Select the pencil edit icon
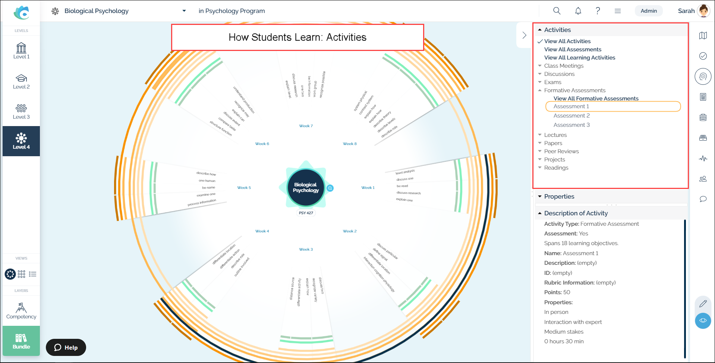The image size is (715, 363). click(703, 303)
